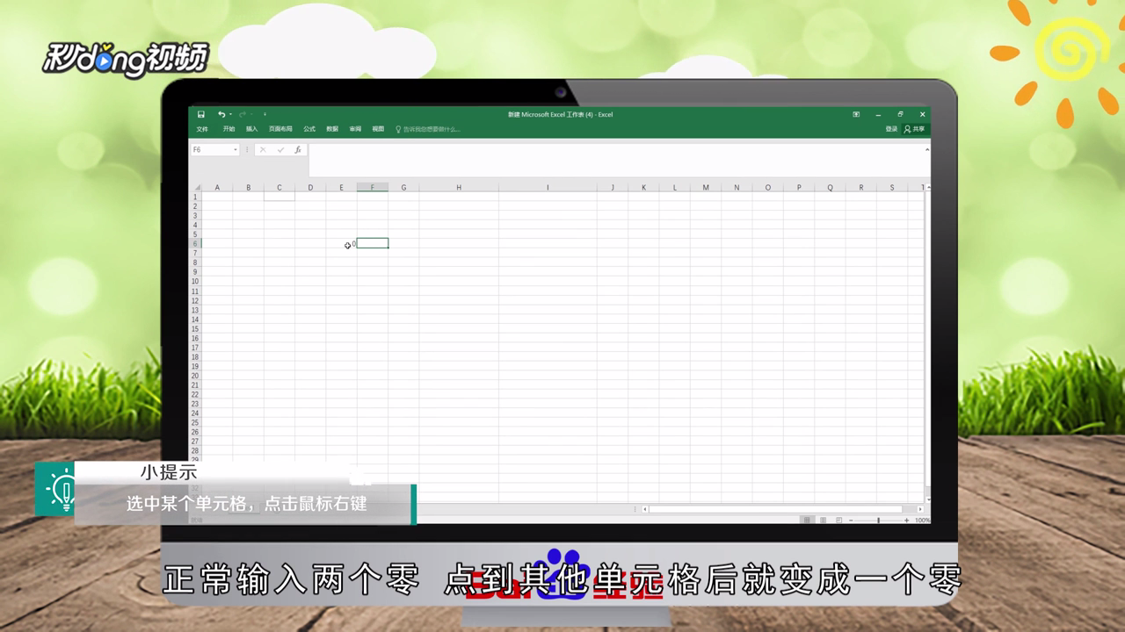1125x632 pixels.
Task: Open Customize Quick Access Toolbar dropdown
Action: [x=265, y=114]
